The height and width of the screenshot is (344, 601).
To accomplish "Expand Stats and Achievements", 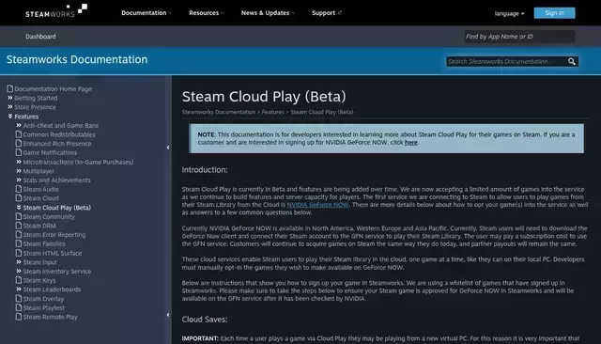I will click(19, 180).
